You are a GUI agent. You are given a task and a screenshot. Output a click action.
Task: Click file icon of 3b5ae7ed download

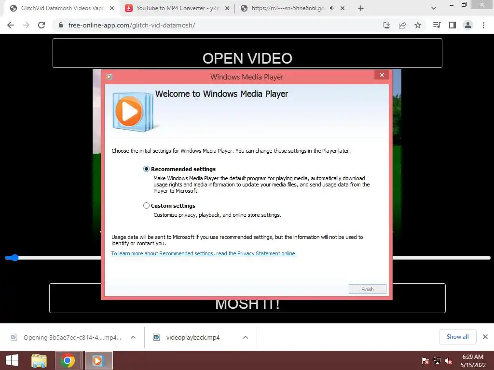tap(14, 337)
